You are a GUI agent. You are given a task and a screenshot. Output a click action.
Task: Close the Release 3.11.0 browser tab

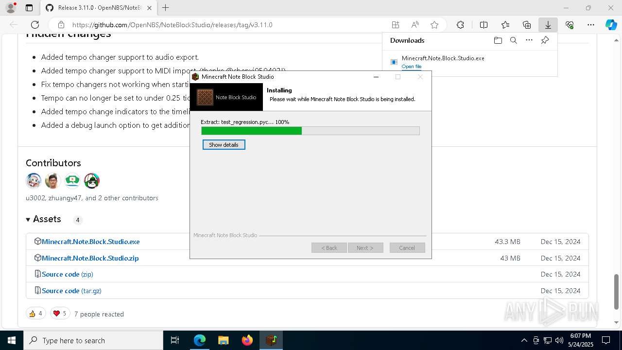click(x=149, y=8)
